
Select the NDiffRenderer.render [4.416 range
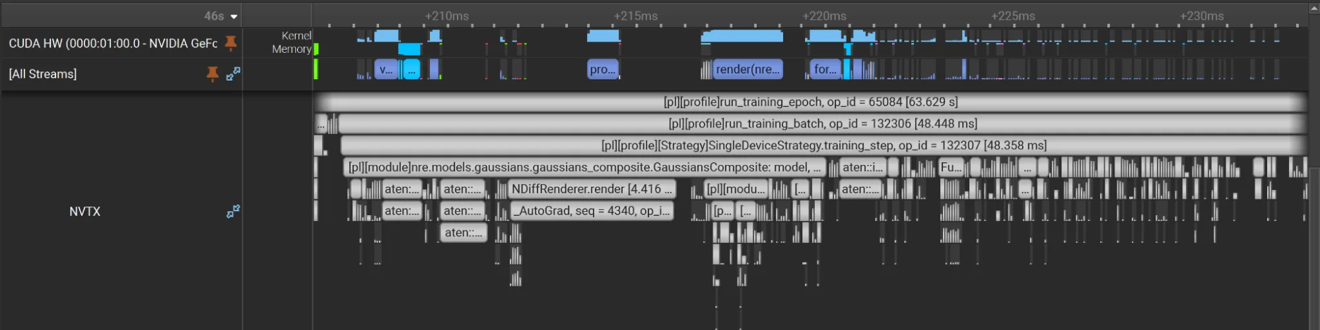point(592,189)
